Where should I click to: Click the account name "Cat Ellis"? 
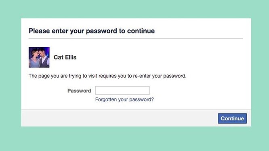point(65,57)
